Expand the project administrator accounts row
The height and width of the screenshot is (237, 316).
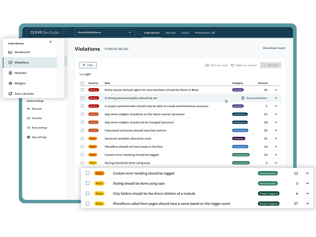pyautogui.click(x=276, y=106)
